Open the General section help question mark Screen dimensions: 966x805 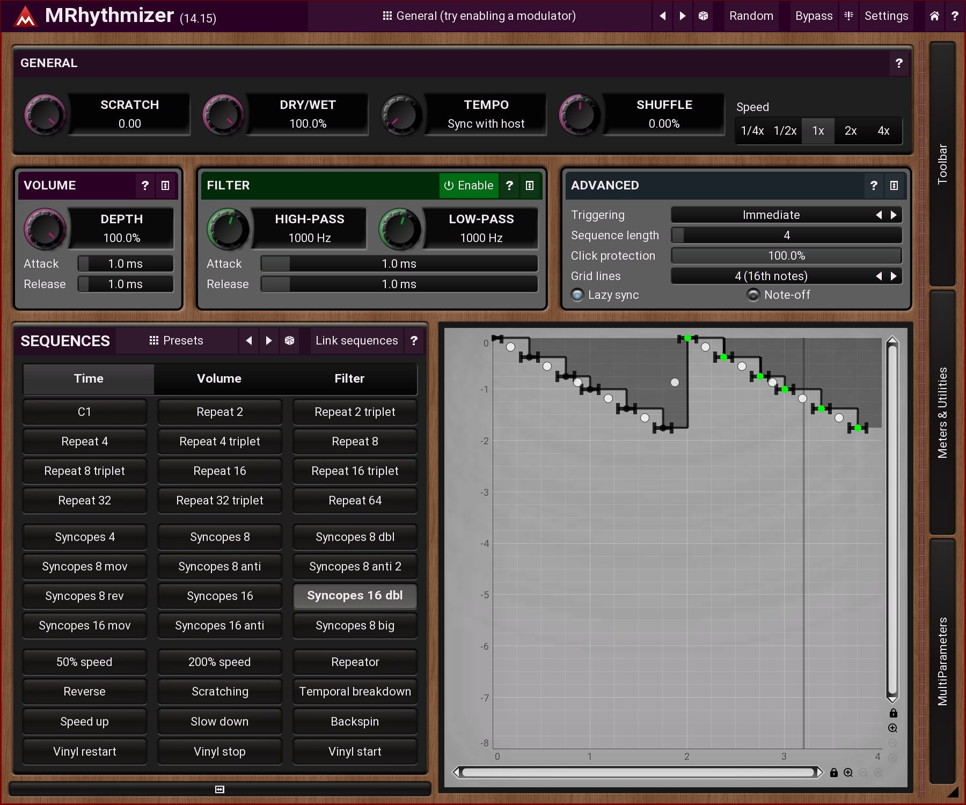tap(899, 63)
